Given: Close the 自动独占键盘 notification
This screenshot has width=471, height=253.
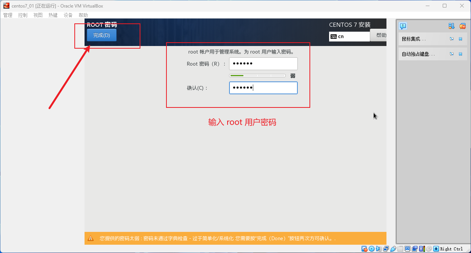Looking at the screenshot, I should [460, 54].
